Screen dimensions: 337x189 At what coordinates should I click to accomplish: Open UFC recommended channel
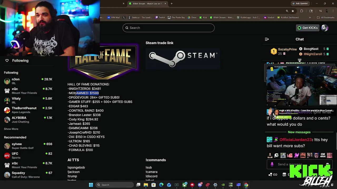[x=28, y=155]
